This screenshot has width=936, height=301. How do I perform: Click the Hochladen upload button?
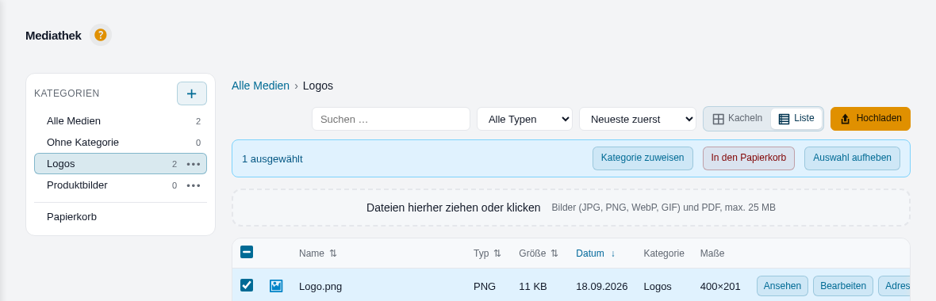(x=870, y=119)
